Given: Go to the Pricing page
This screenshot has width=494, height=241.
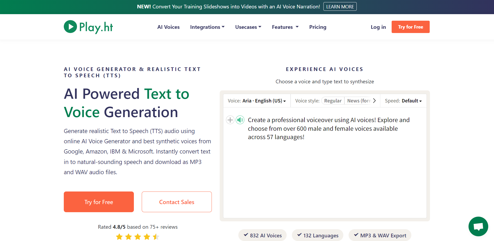Looking at the screenshot, I should [x=318, y=27].
